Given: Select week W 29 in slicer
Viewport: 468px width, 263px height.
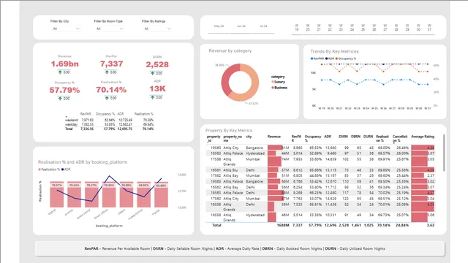Looking at the screenshot, I should [407, 28].
